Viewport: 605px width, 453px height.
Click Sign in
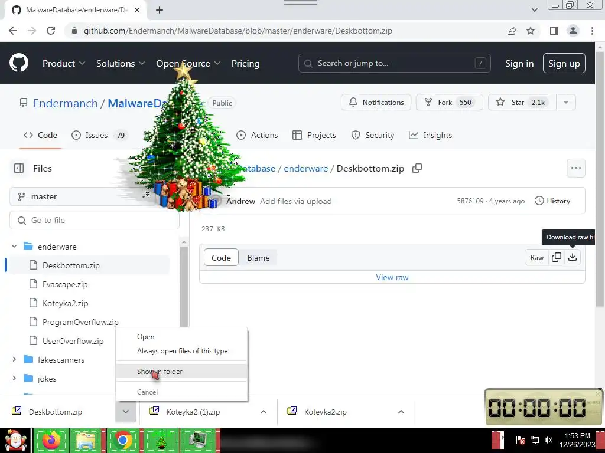[519, 64]
